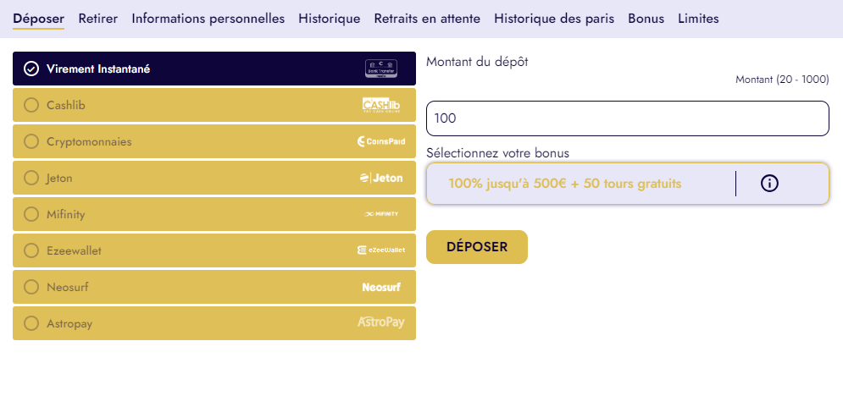Select the Astropay radio button
The width and height of the screenshot is (843, 396).
point(32,323)
